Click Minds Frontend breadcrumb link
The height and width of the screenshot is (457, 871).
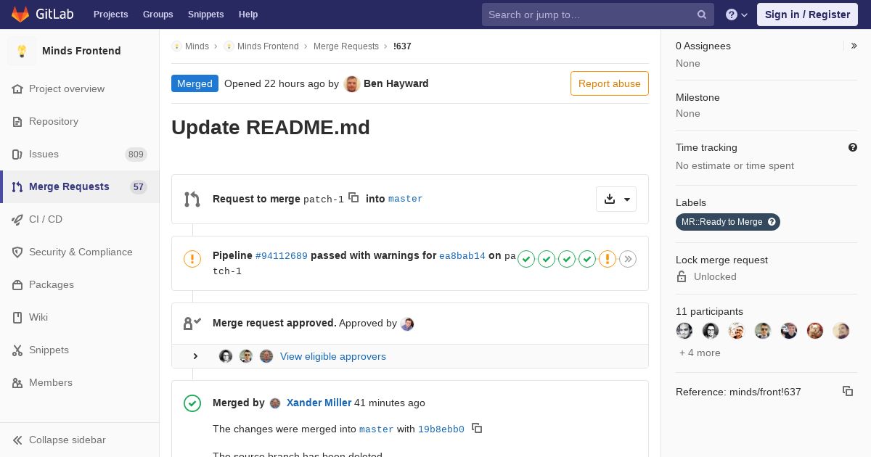[268, 46]
